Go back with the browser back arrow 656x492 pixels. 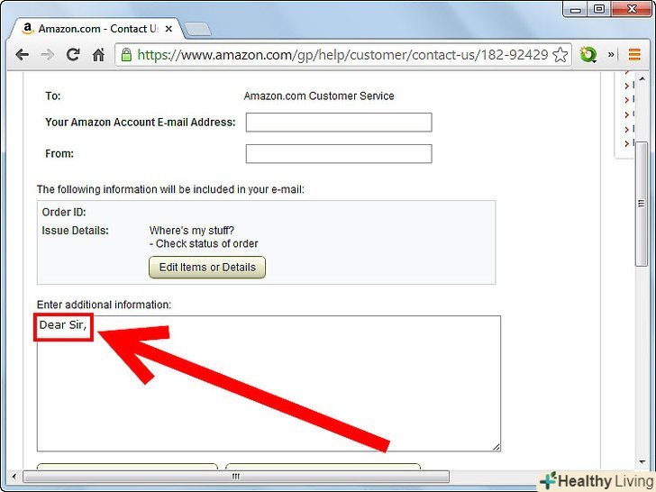tap(22, 54)
